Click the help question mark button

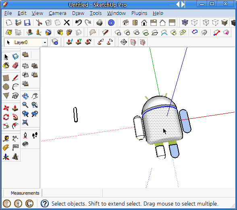45,204
